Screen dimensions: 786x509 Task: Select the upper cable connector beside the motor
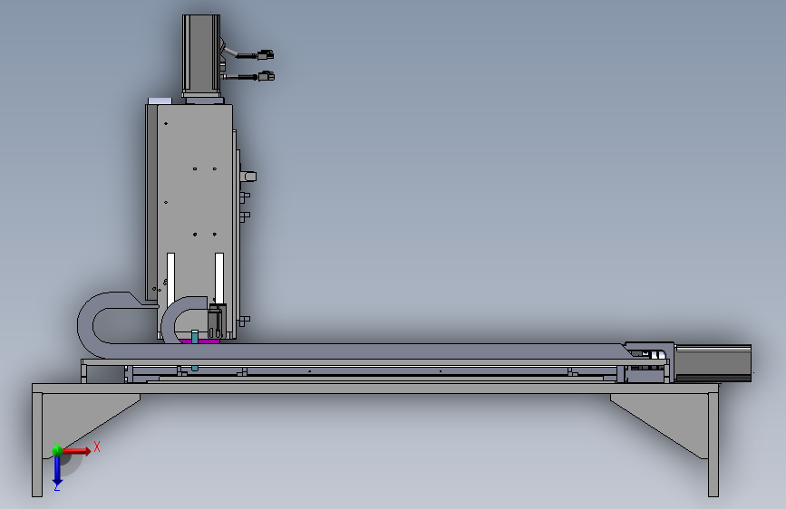click(x=266, y=54)
